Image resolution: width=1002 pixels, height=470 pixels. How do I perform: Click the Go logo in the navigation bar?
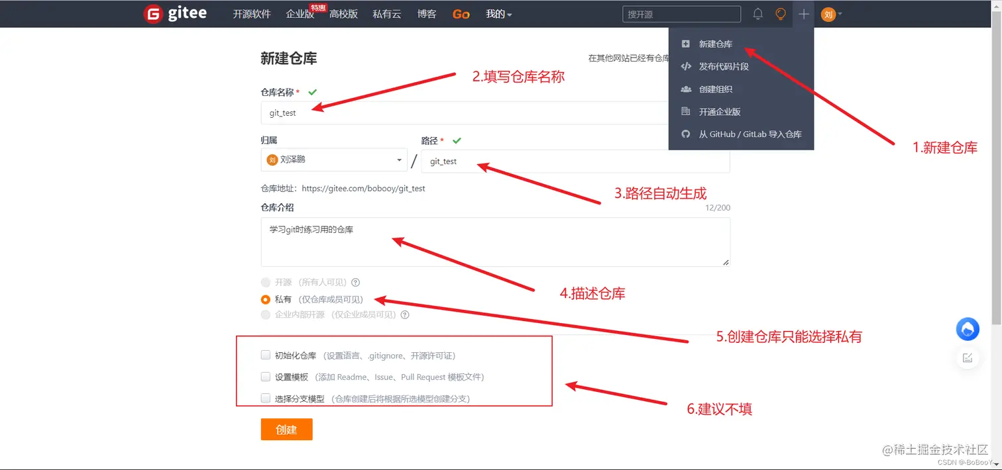[461, 13]
